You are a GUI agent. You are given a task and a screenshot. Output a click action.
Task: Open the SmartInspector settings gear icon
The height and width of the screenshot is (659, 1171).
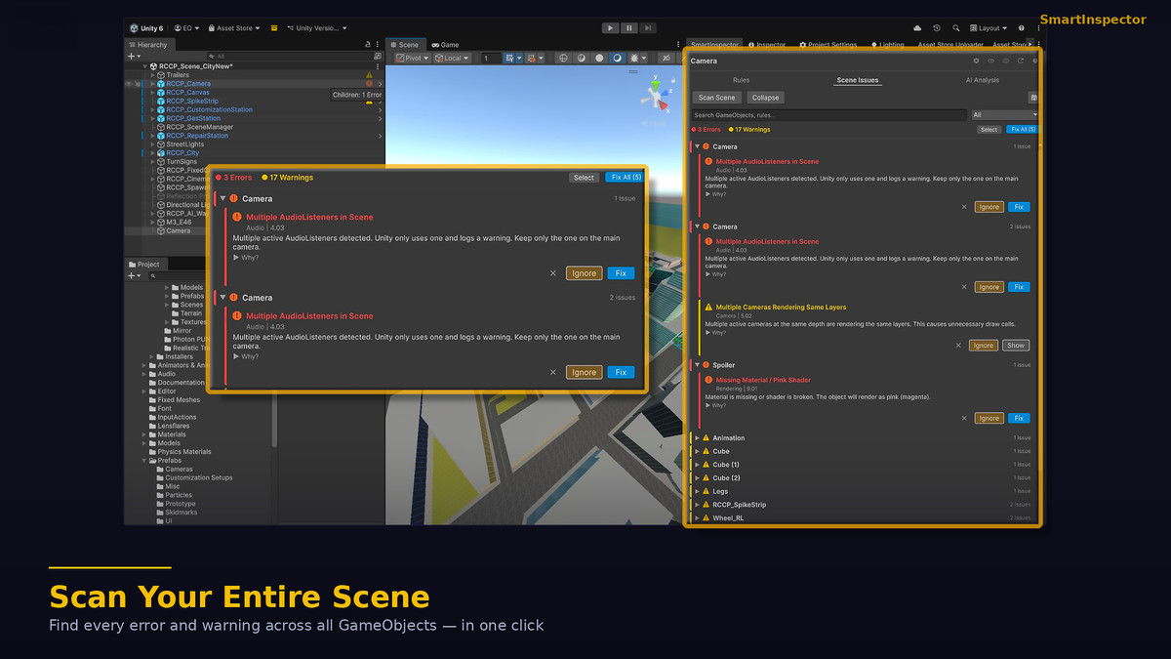[976, 61]
